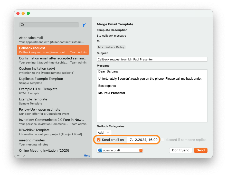Select Duplicate Example Template
The height and width of the screenshot is (177, 227).
tap(53, 81)
